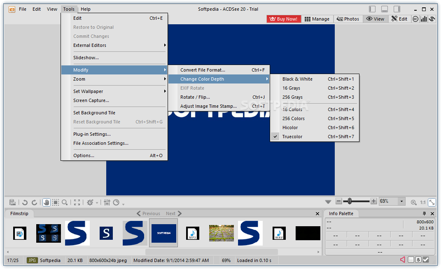Switch to View mode

tap(375, 19)
